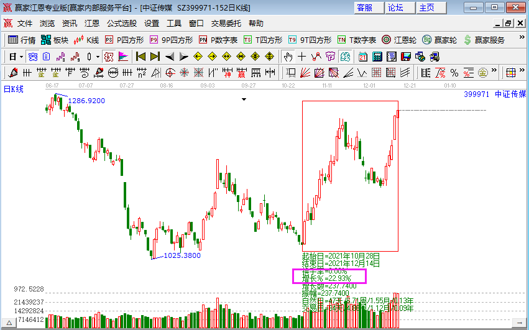Image resolution: width=529 pixels, height=330 pixels.
Task: Select the dark-red step-9 wave icon
Action: [75, 57]
